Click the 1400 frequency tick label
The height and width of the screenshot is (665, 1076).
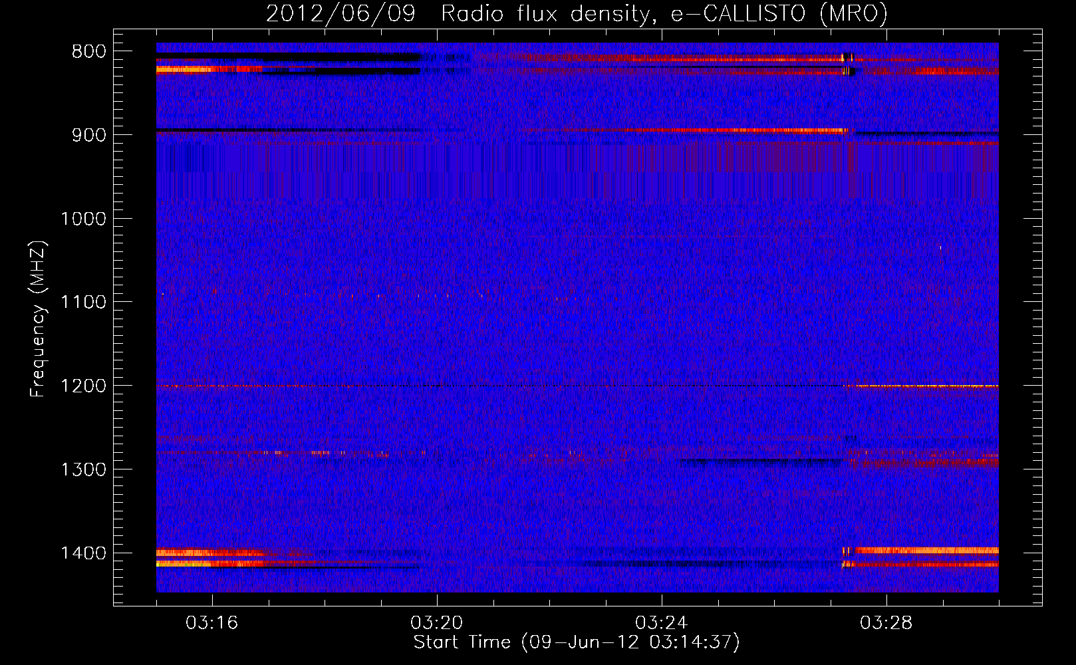83,553
